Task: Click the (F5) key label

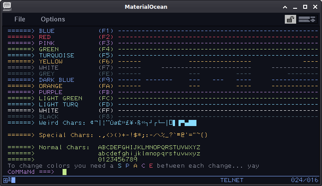Action: (x=106, y=56)
